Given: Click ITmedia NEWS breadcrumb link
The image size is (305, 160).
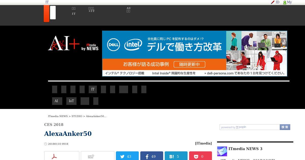Looking at the screenshot, I should pyautogui.click(x=58, y=116).
